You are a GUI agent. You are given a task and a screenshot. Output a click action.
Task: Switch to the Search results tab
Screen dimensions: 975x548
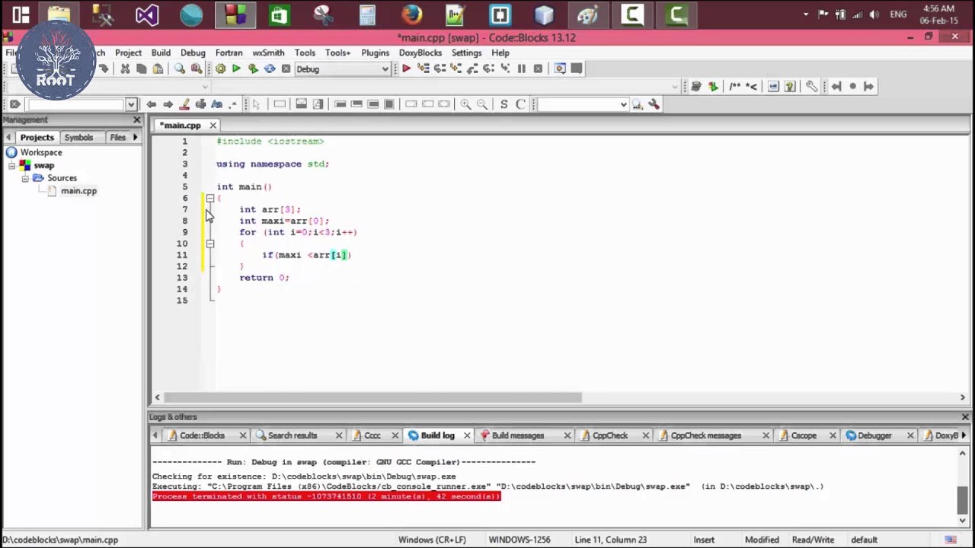(292, 435)
